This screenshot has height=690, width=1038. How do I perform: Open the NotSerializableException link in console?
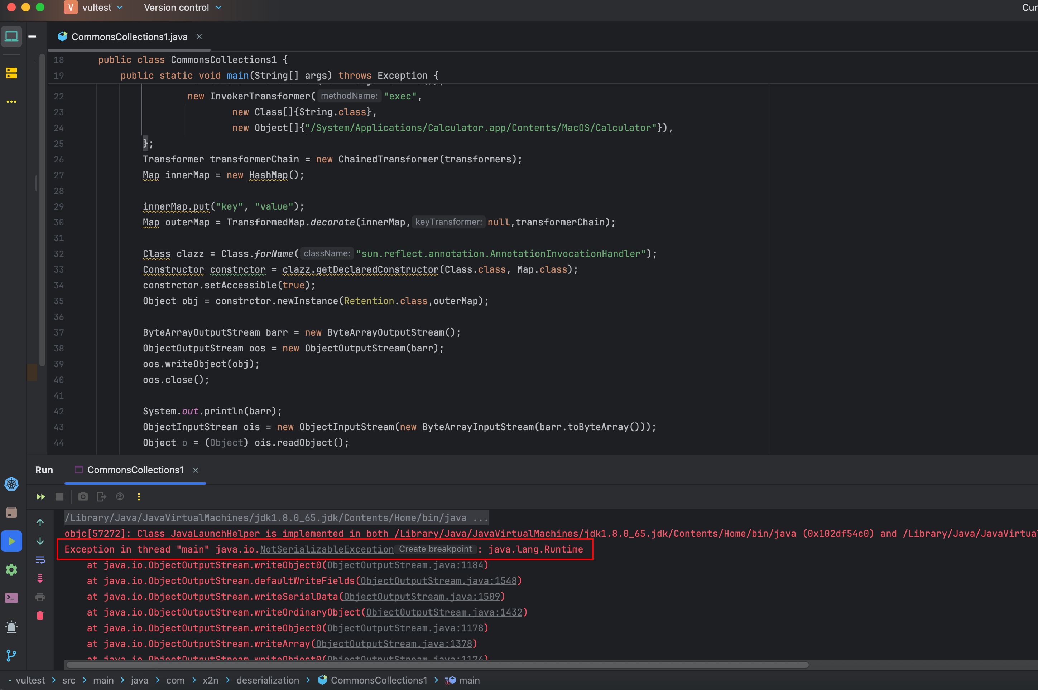(327, 549)
